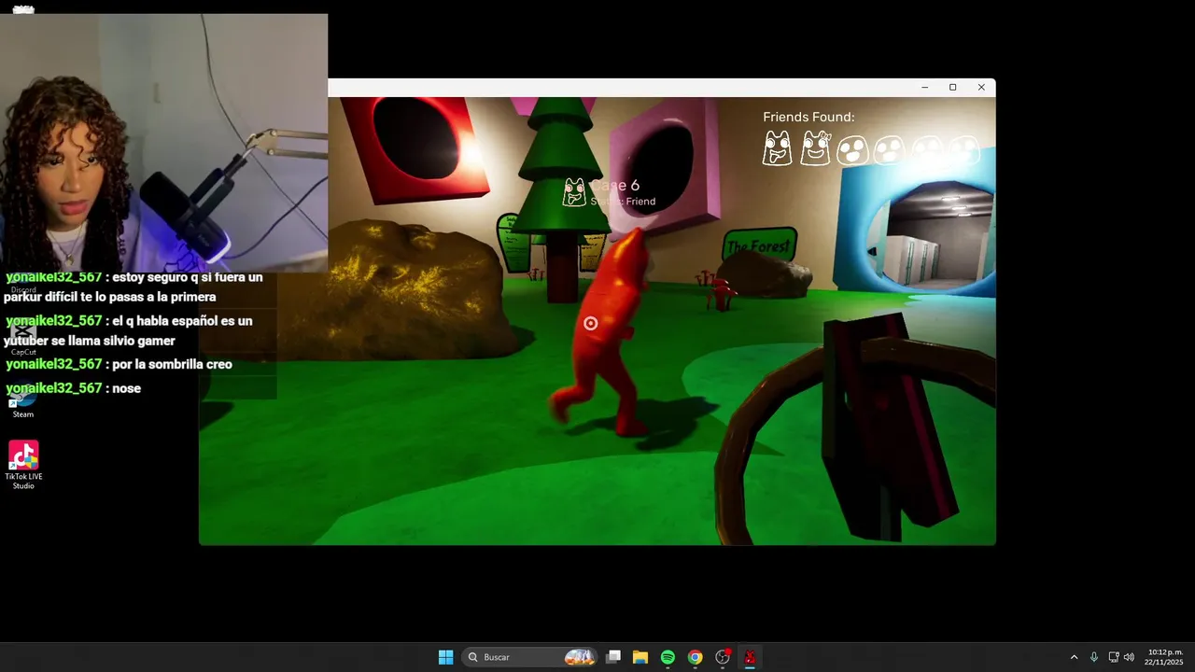Click the red character walking on grass
The width and height of the screenshot is (1195, 672).
click(605, 332)
